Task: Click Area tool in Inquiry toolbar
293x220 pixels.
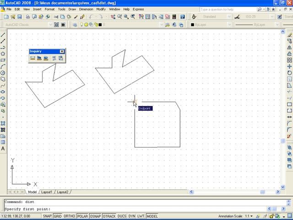Action: pyautogui.click(x=39, y=58)
